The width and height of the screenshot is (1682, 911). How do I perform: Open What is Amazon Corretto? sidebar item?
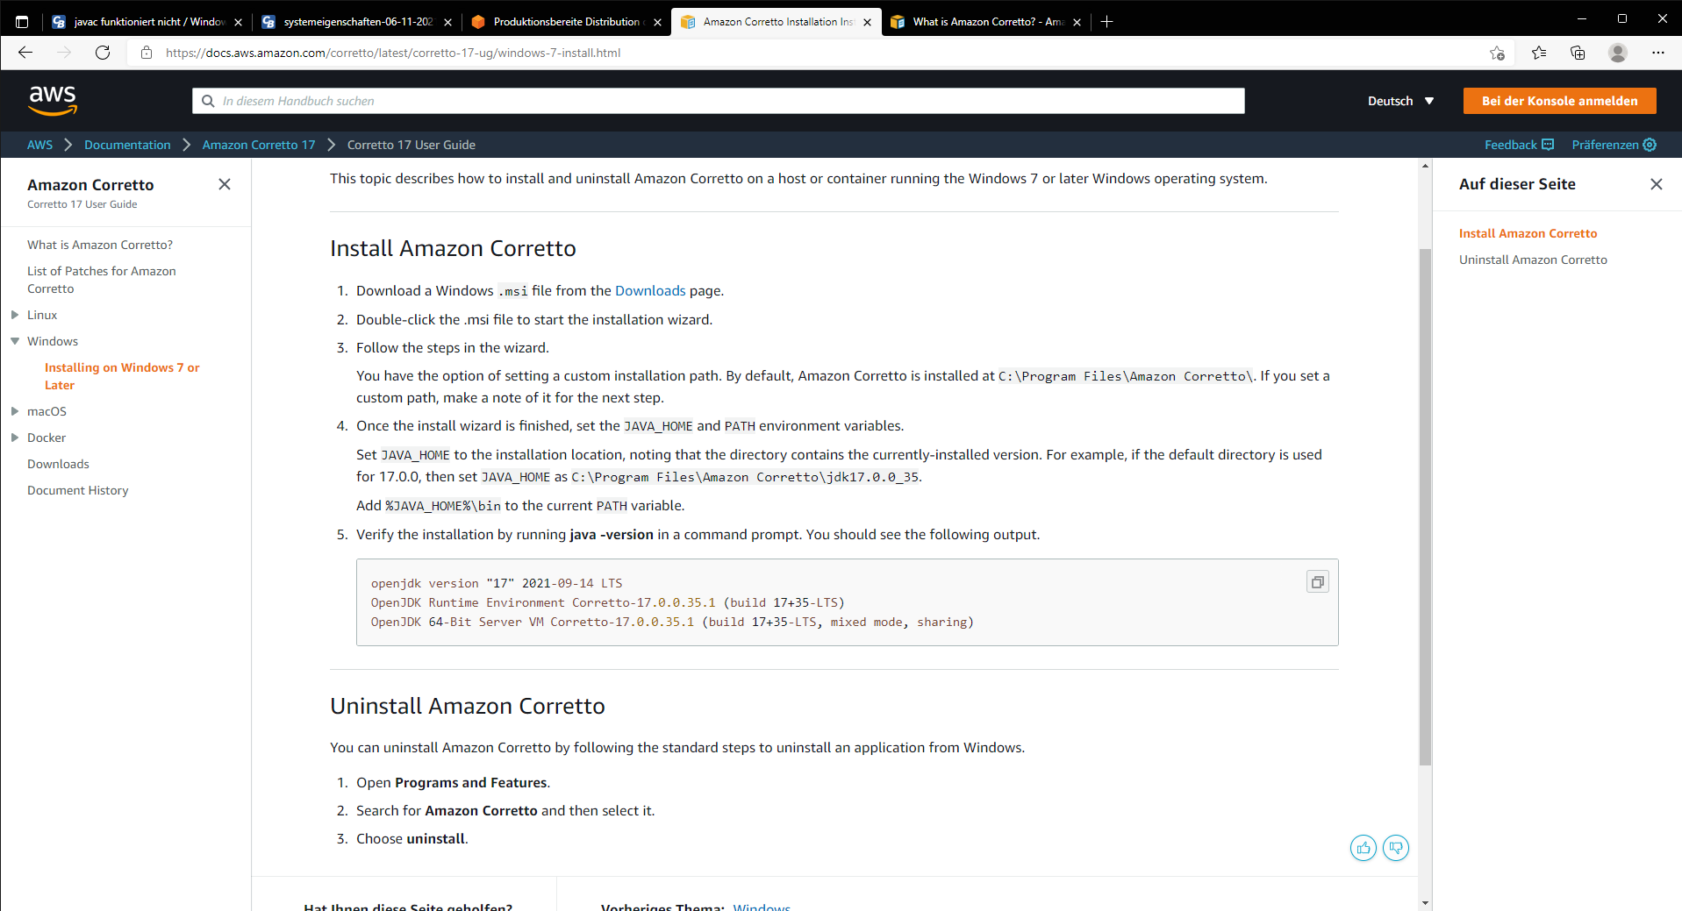[x=100, y=245]
